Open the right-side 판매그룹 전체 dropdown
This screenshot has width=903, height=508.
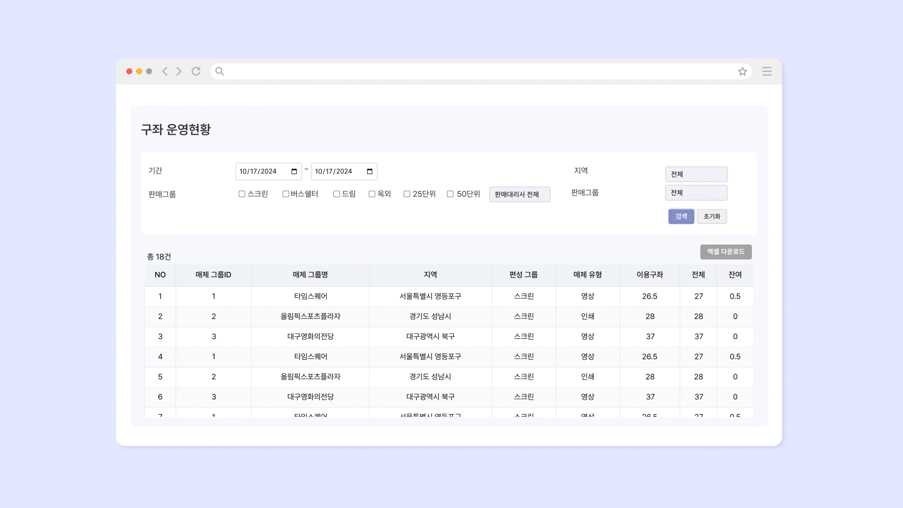(696, 192)
